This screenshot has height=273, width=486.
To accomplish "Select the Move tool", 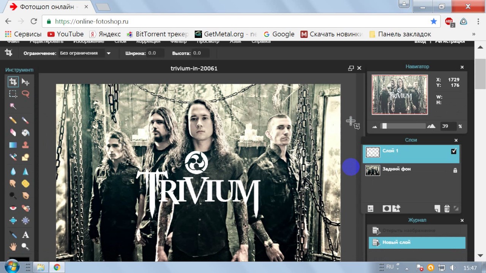I will pos(25,82).
